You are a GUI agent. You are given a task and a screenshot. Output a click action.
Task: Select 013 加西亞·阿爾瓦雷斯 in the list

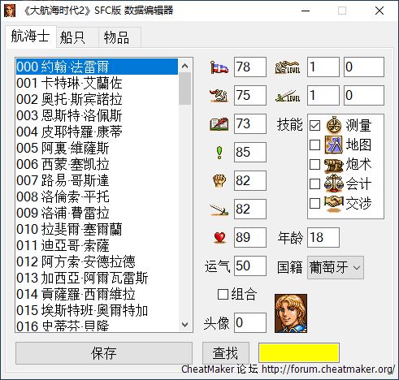tap(97, 278)
